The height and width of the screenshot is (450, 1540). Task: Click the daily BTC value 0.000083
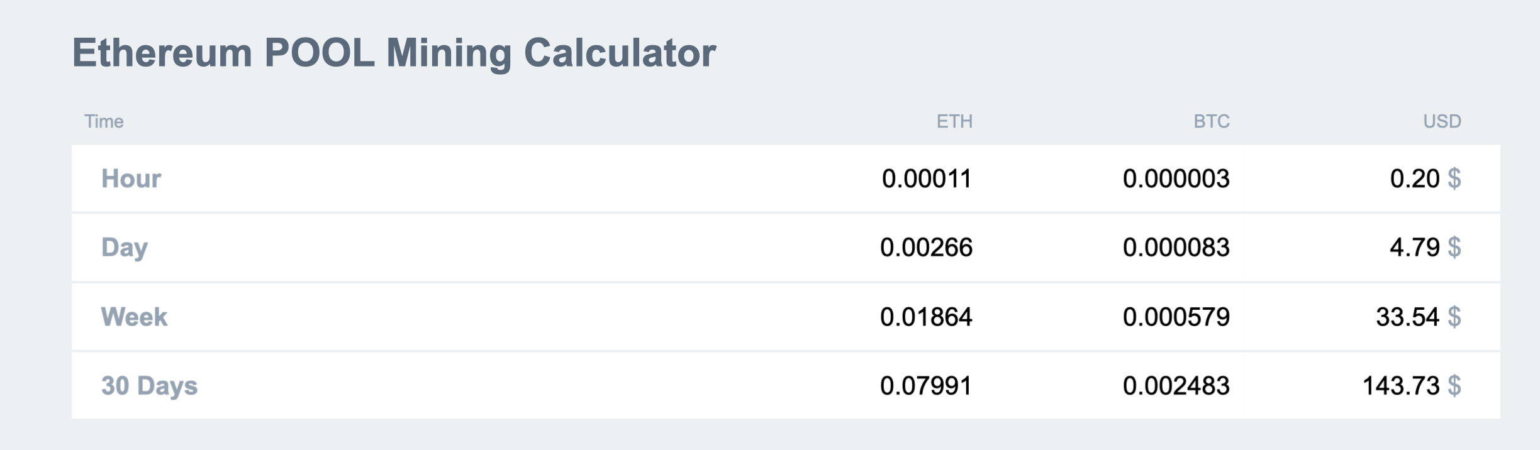click(x=1176, y=248)
